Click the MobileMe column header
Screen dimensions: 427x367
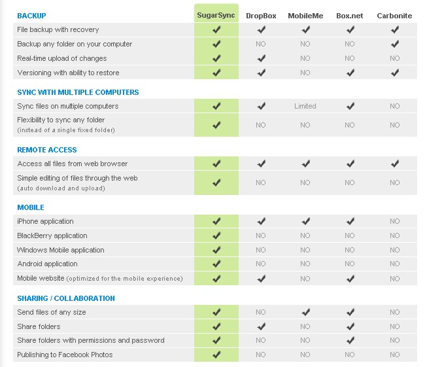305,16
